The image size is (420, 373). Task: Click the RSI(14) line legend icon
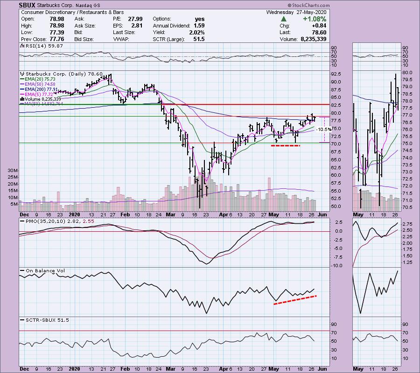[22, 46]
